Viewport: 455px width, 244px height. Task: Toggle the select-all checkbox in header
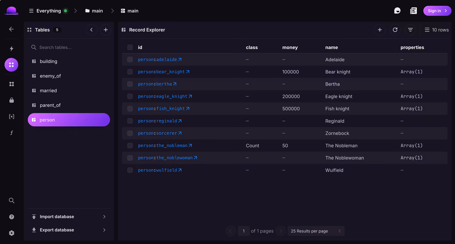pyautogui.click(x=130, y=47)
